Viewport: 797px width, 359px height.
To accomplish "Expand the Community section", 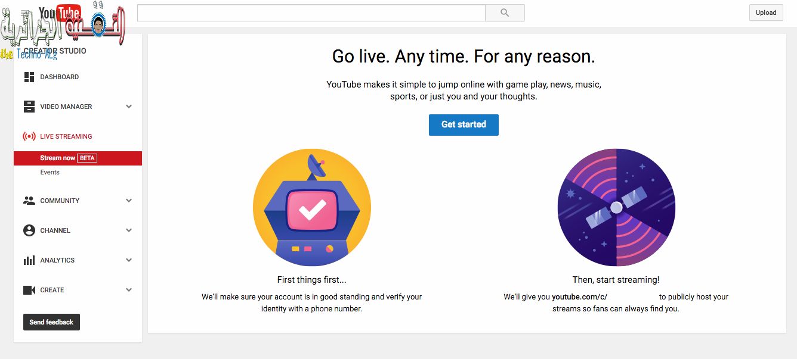I will (x=129, y=201).
